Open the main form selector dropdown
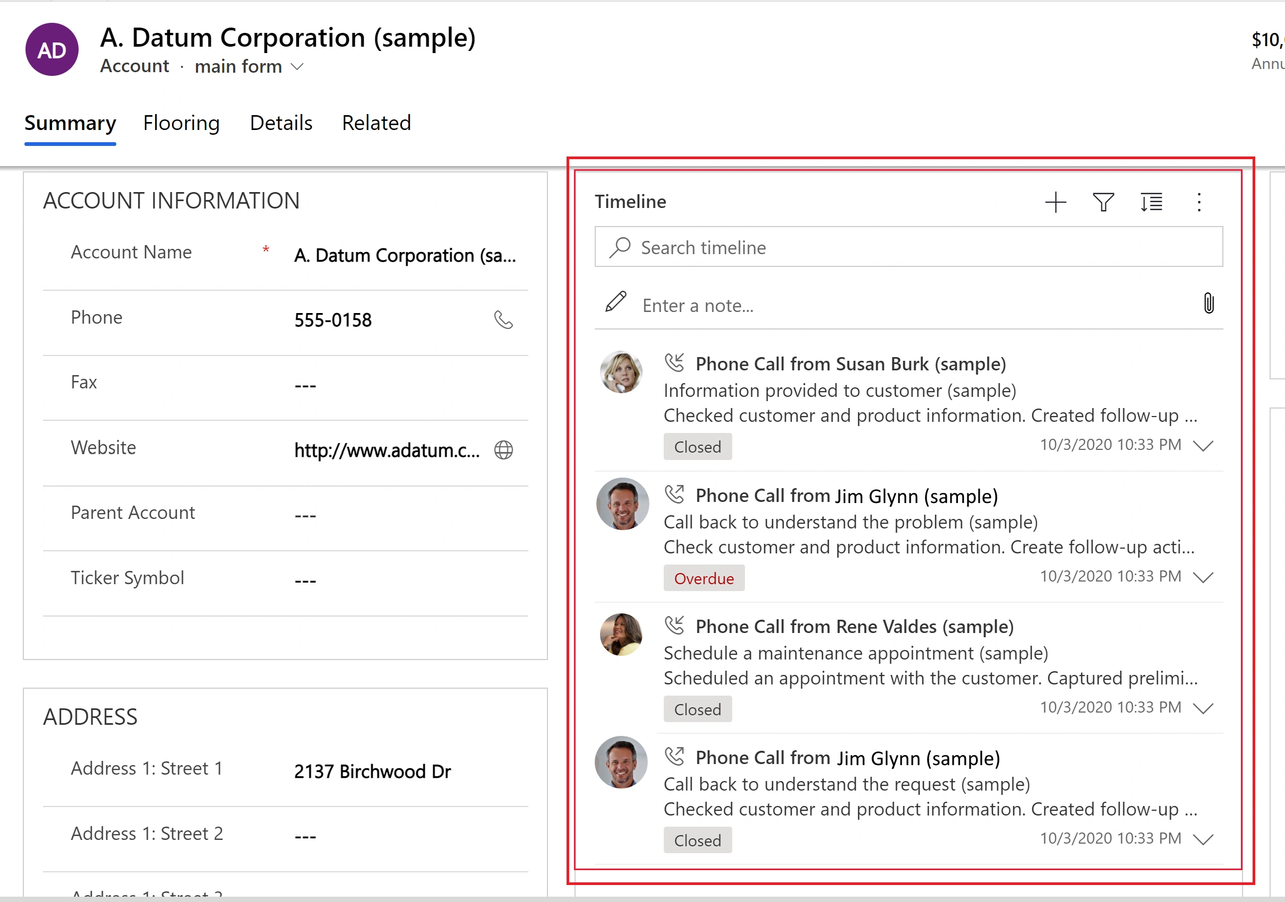Image resolution: width=1285 pixels, height=902 pixels. point(249,66)
